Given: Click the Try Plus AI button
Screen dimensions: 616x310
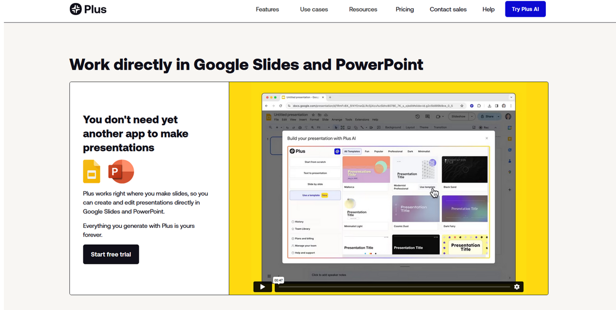Looking at the screenshot, I should click(x=526, y=9).
